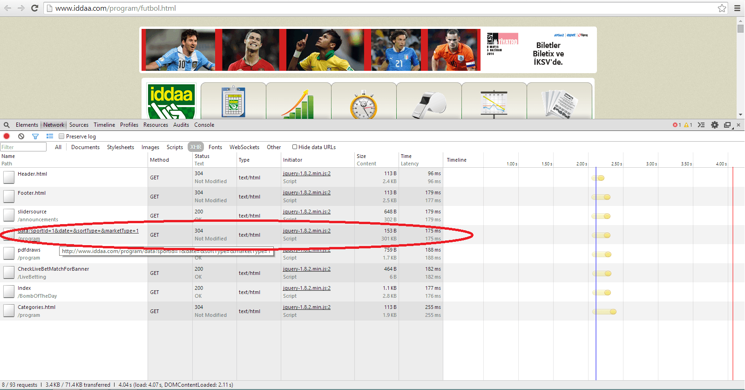Sort by the Time column header
Screen dimensions: 745x390
[x=421, y=160]
